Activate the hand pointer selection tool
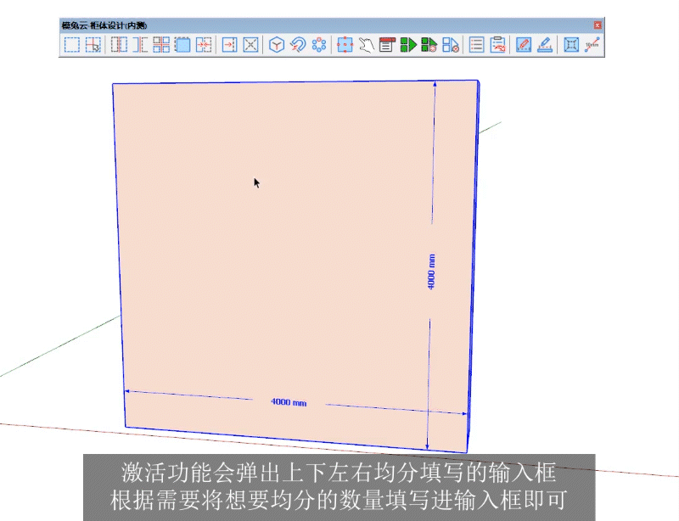 coord(367,45)
